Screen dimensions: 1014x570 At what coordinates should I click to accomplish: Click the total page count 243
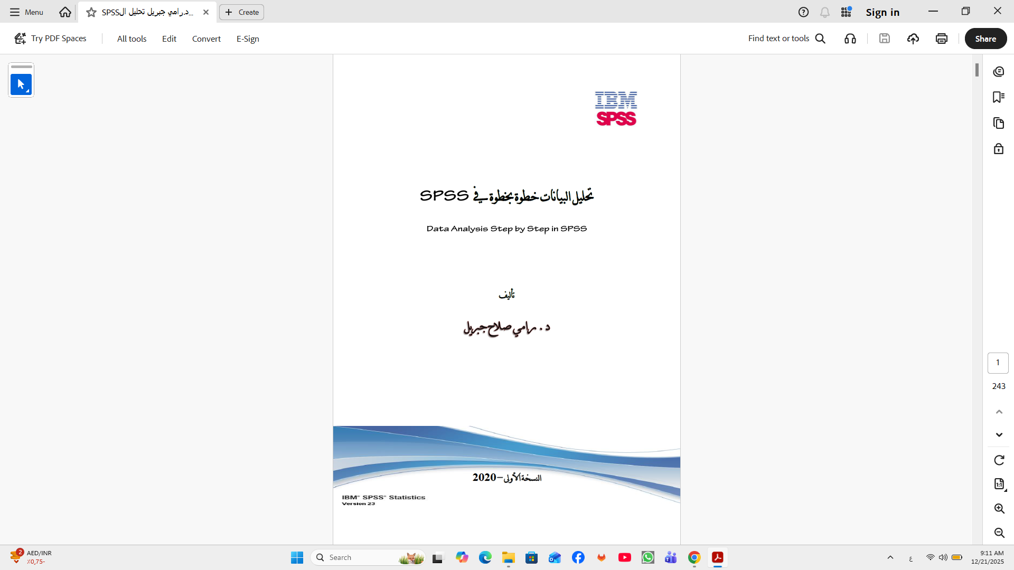pos(999,386)
